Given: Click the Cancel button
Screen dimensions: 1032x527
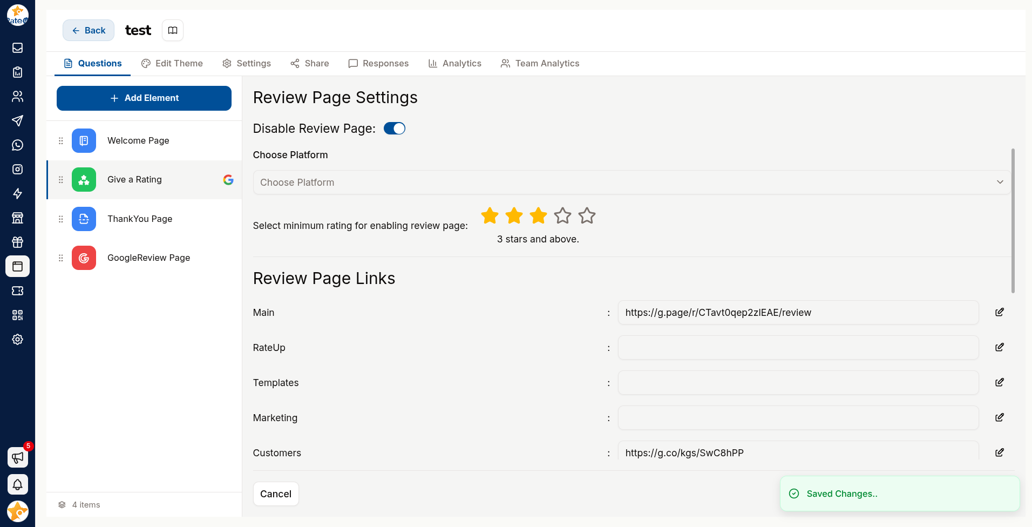Looking at the screenshot, I should (x=276, y=494).
